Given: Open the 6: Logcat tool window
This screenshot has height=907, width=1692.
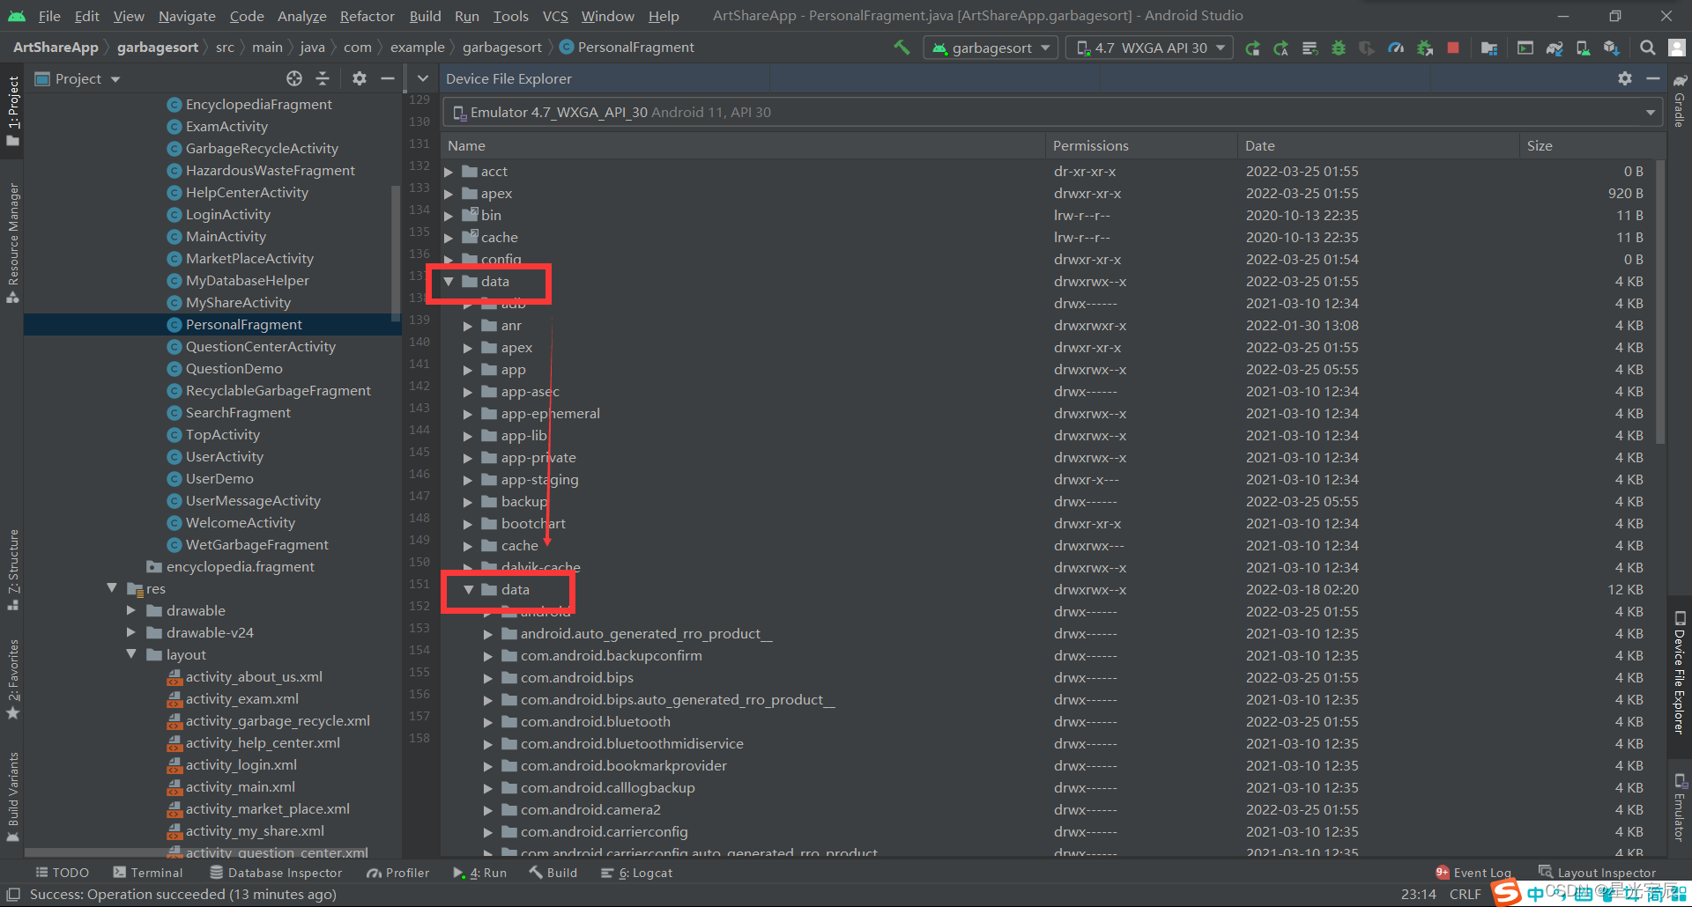Looking at the screenshot, I should 636,873.
